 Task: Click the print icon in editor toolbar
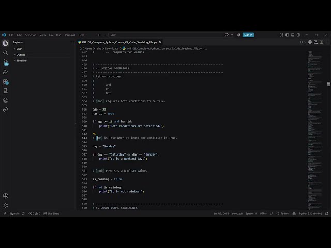coord(310,42)
